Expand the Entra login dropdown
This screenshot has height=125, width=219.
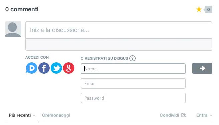204,115
